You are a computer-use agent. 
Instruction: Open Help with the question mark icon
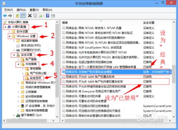click(48, 16)
